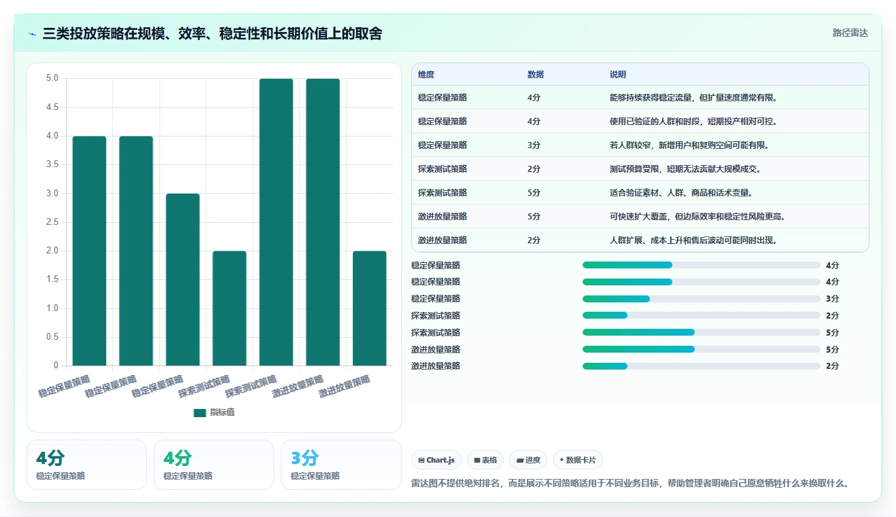896x517 pixels.
Task: Select the 进度 chip
Action: [528, 460]
